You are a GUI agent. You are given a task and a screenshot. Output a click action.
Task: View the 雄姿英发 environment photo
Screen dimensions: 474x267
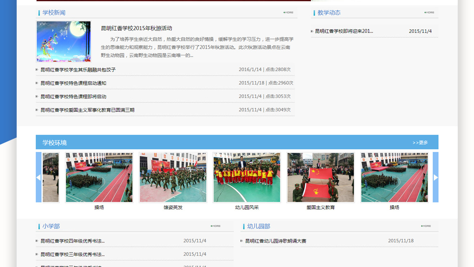[173, 178]
